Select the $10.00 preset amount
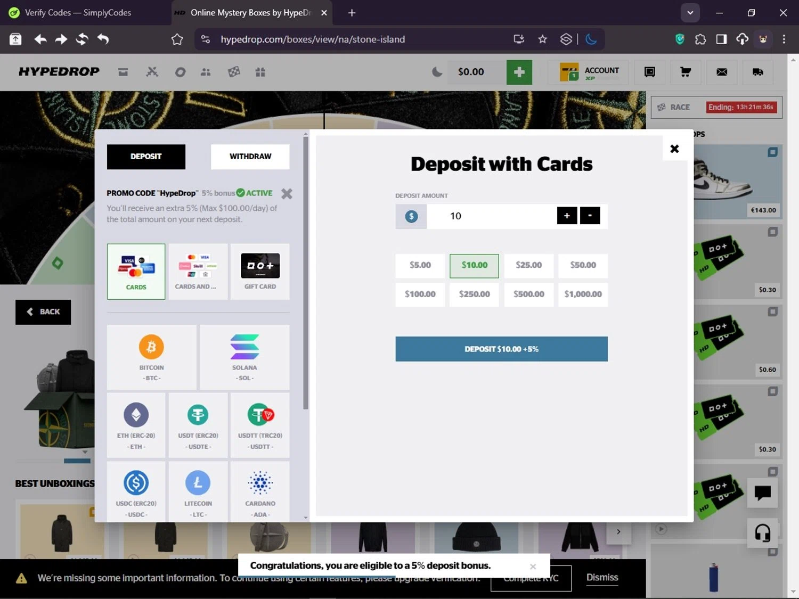This screenshot has height=599, width=799. (474, 265)
